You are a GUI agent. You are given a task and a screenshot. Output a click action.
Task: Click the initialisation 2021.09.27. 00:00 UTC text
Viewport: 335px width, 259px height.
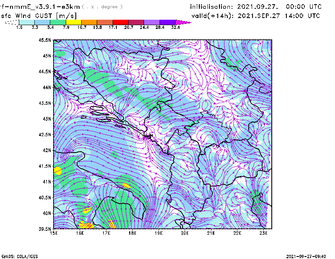click(256, 7)
